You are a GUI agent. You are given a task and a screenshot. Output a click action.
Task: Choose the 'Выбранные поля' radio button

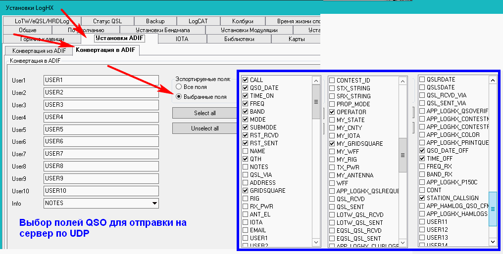tap(179, 97)
